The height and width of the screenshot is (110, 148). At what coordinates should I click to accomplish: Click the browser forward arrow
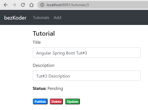pyautogui.click(x=14, y=5)
